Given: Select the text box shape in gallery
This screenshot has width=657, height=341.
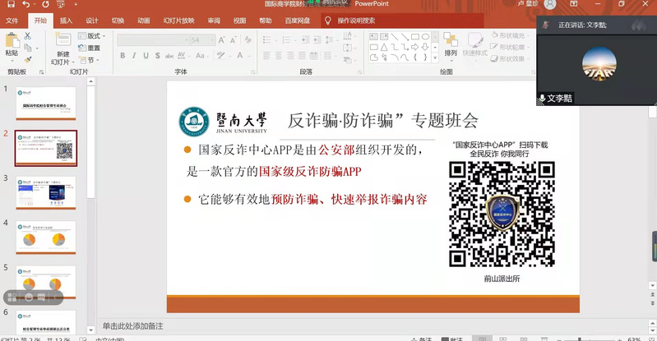Looking at the screenshot, I should click(374, 36).
